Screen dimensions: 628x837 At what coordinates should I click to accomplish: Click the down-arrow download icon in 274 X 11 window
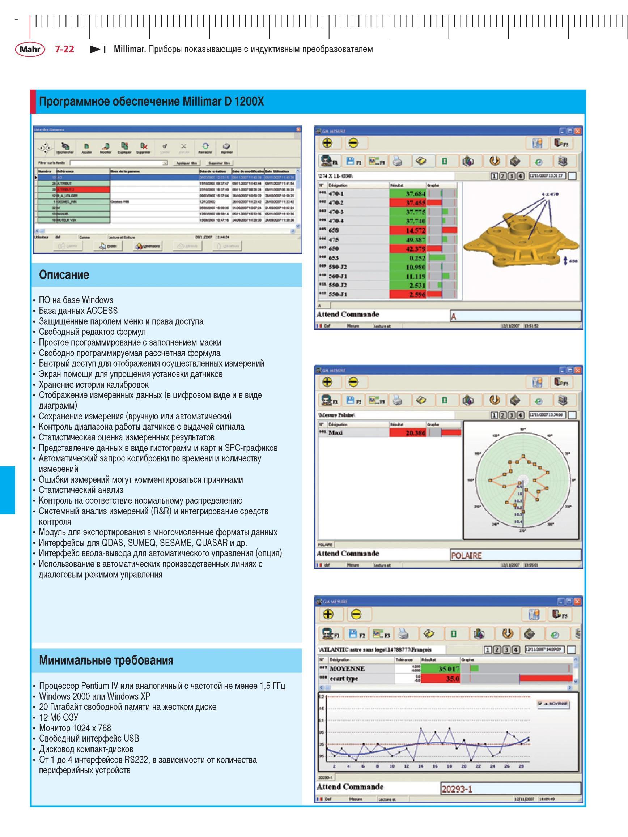495,162
